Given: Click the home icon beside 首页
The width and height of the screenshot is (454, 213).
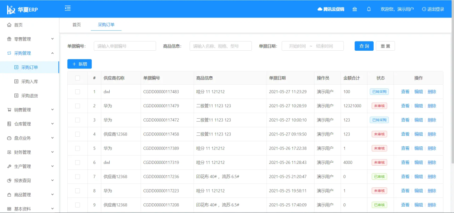Looking at the screenshot, I should [x=9, y=25].
